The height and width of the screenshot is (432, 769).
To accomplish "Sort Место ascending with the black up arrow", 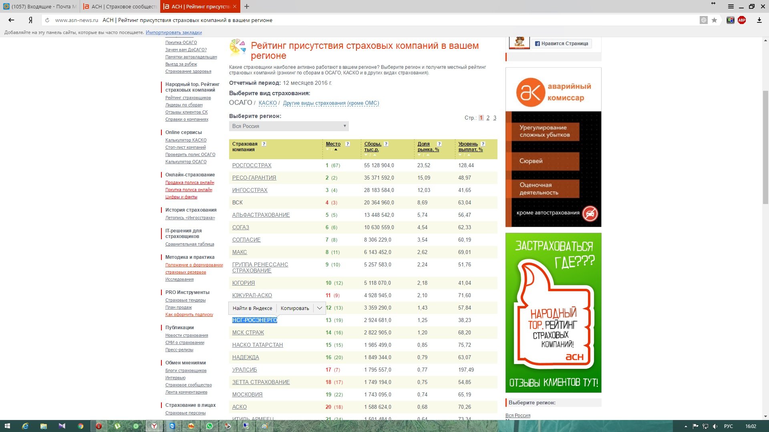I will (x=336, y=150).
